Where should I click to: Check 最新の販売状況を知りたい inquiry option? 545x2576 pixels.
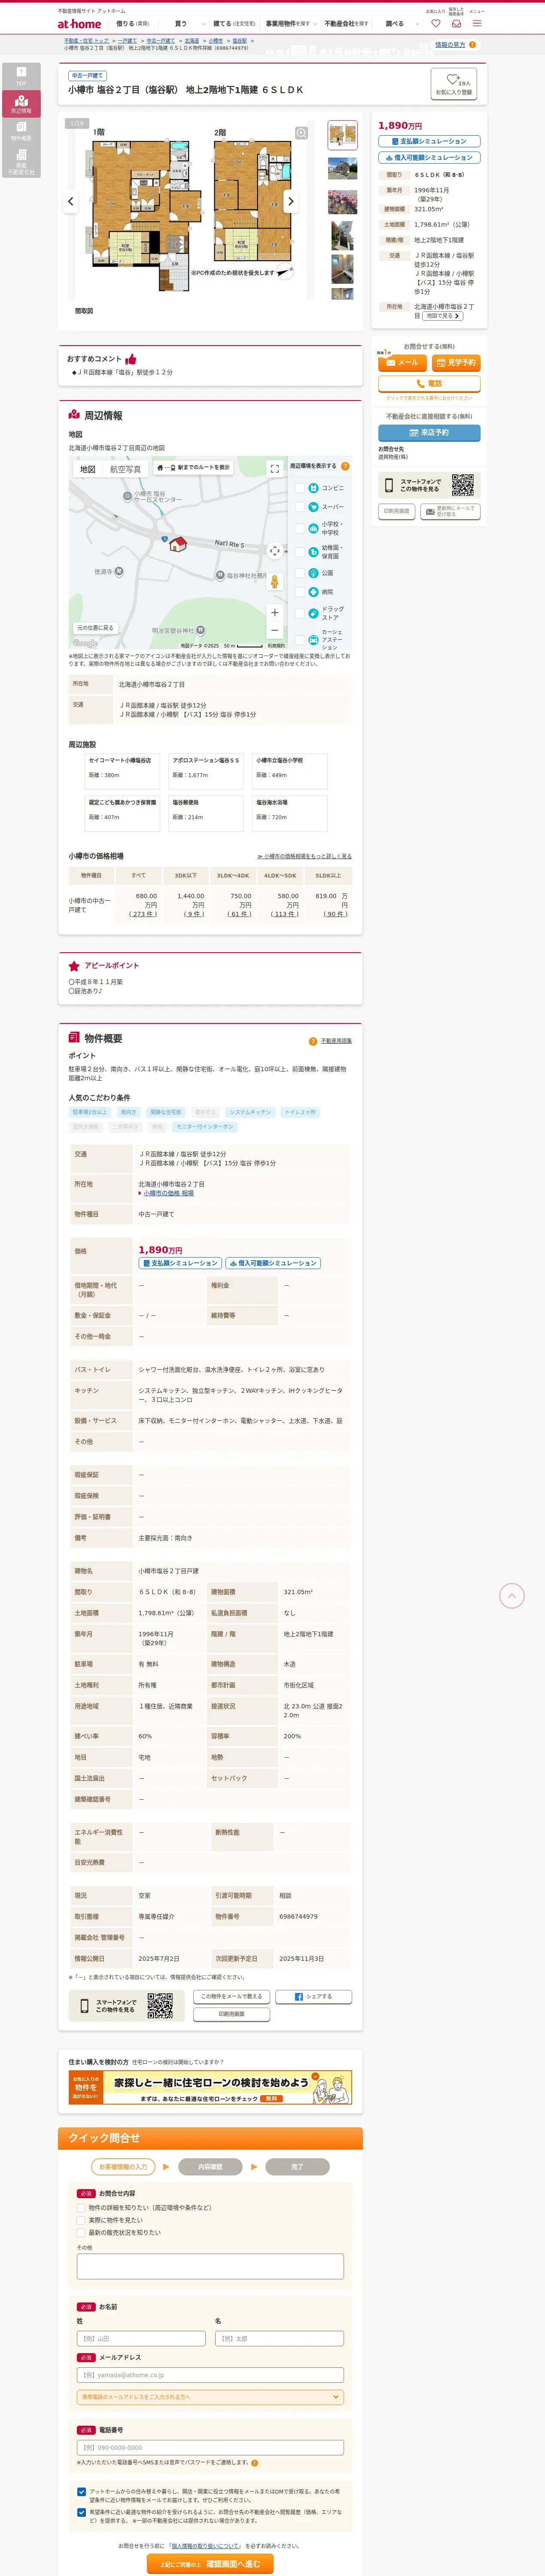[x=81, y=2232]
